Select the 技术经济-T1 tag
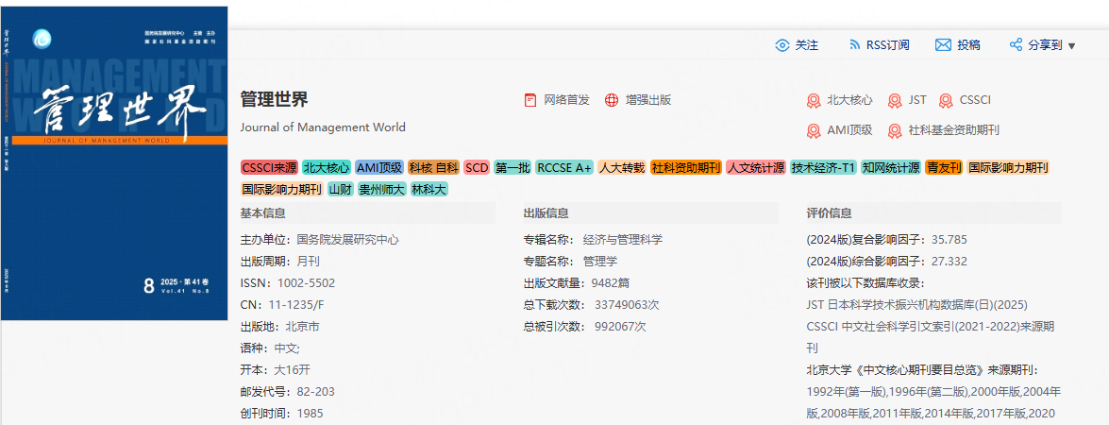 [x=823, y=167]
